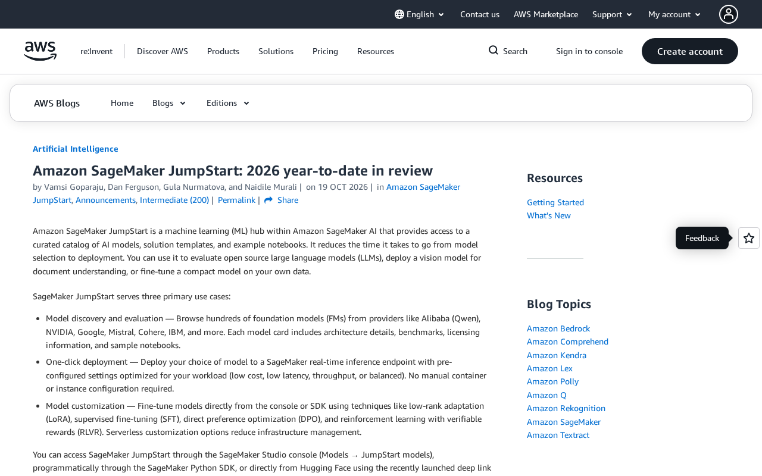Click the AWS Blogs title
Viewport: 762px width, 476px height.
(x=57, y=103)
